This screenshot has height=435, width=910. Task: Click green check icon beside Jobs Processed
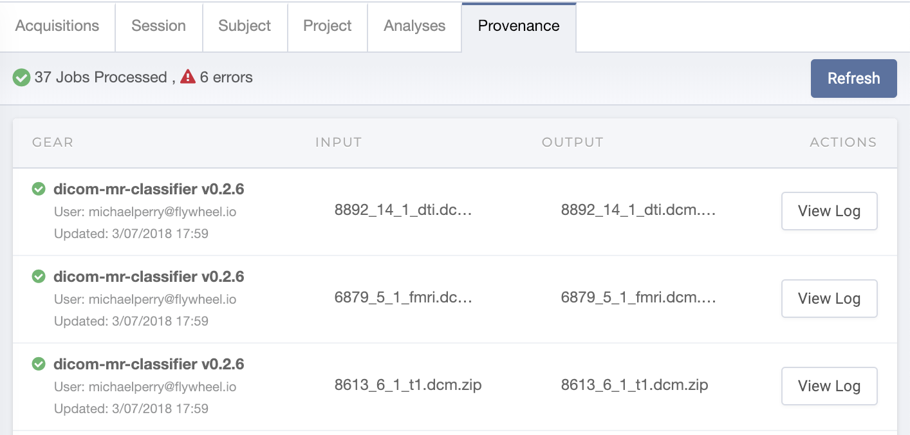tap(21, 78)
